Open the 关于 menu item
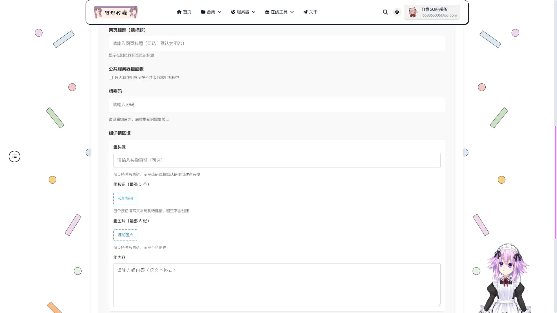The image size is (557, 313). click(x=313, y=12)
